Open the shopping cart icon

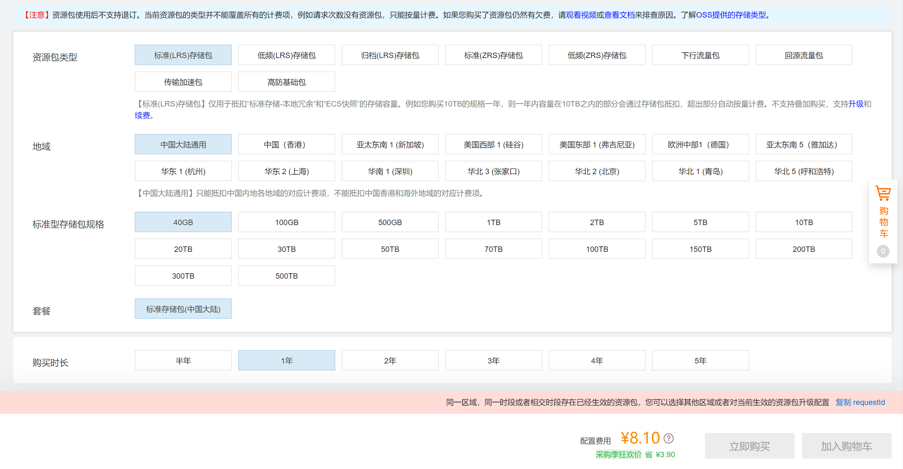pos(883,193)
